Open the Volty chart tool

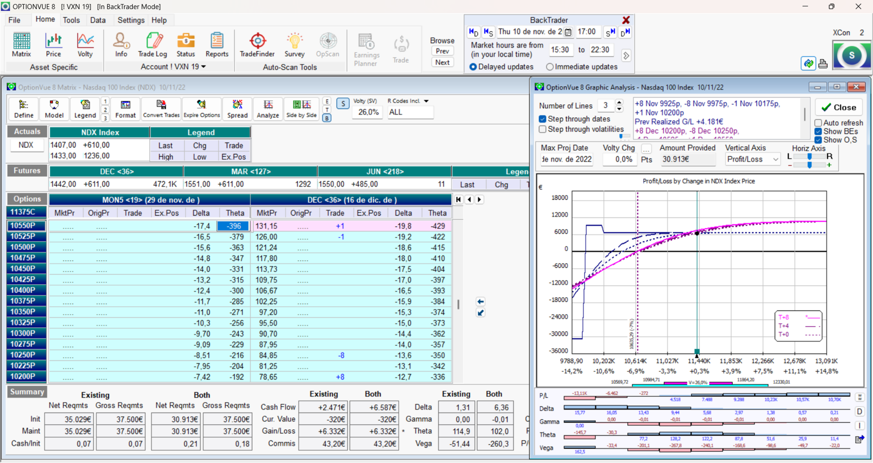click(x=85, y=45)
